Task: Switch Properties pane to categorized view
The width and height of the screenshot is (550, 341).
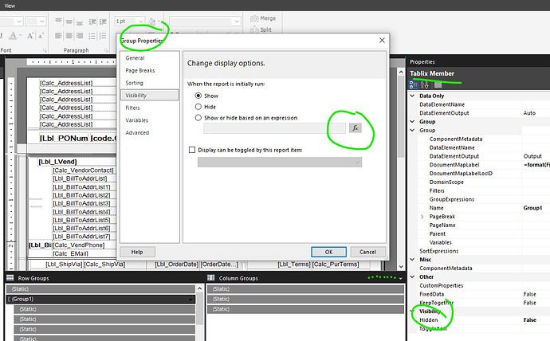Action: (x=413, y=84)
